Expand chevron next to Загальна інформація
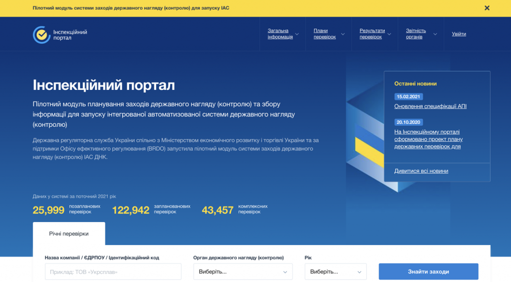This screenshot has width=511, height=282. (297, 34)
